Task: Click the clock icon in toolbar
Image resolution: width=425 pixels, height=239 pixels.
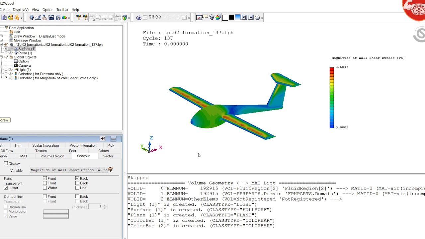Action: (257, 18)
